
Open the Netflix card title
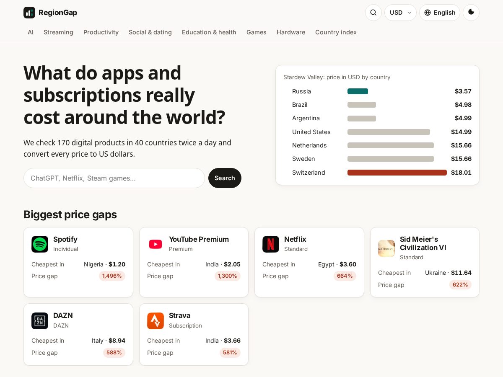tap(295, 239)
